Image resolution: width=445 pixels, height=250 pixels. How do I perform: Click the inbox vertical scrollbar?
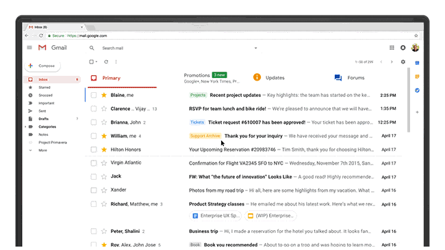[409, 100]
